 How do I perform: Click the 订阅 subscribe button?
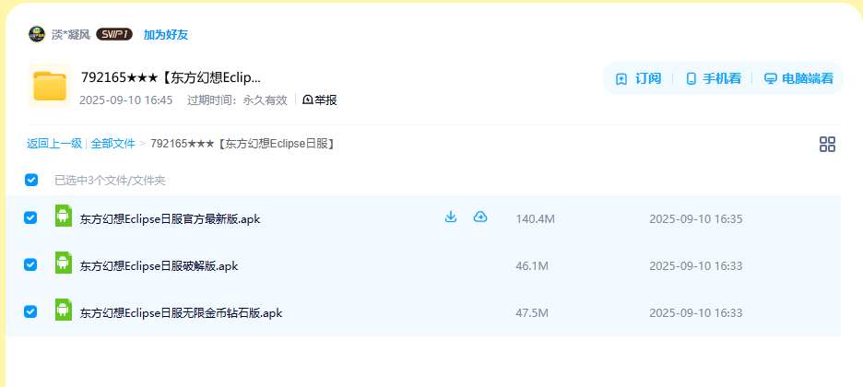point(638,78)
